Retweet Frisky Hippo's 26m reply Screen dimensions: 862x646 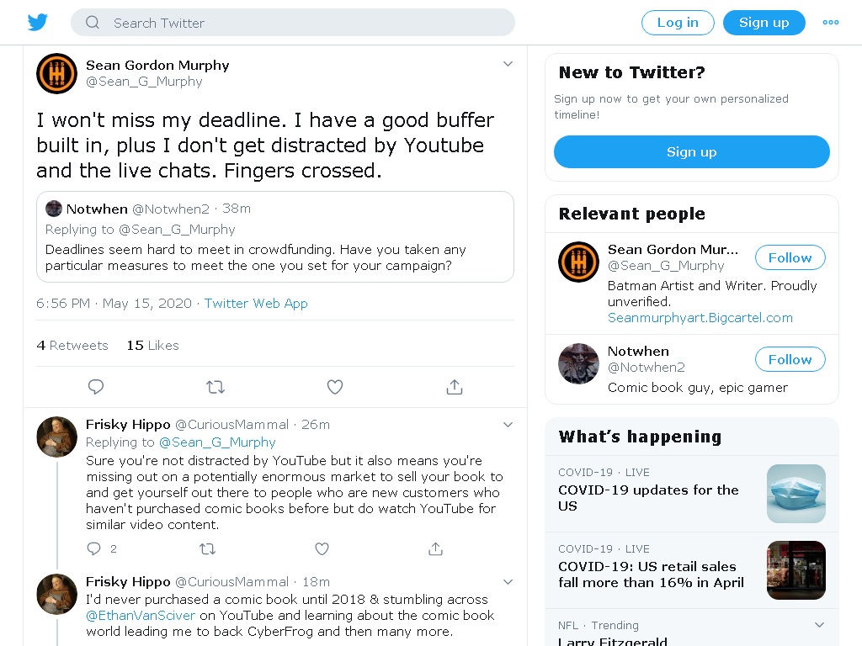[x=207, y=548]
